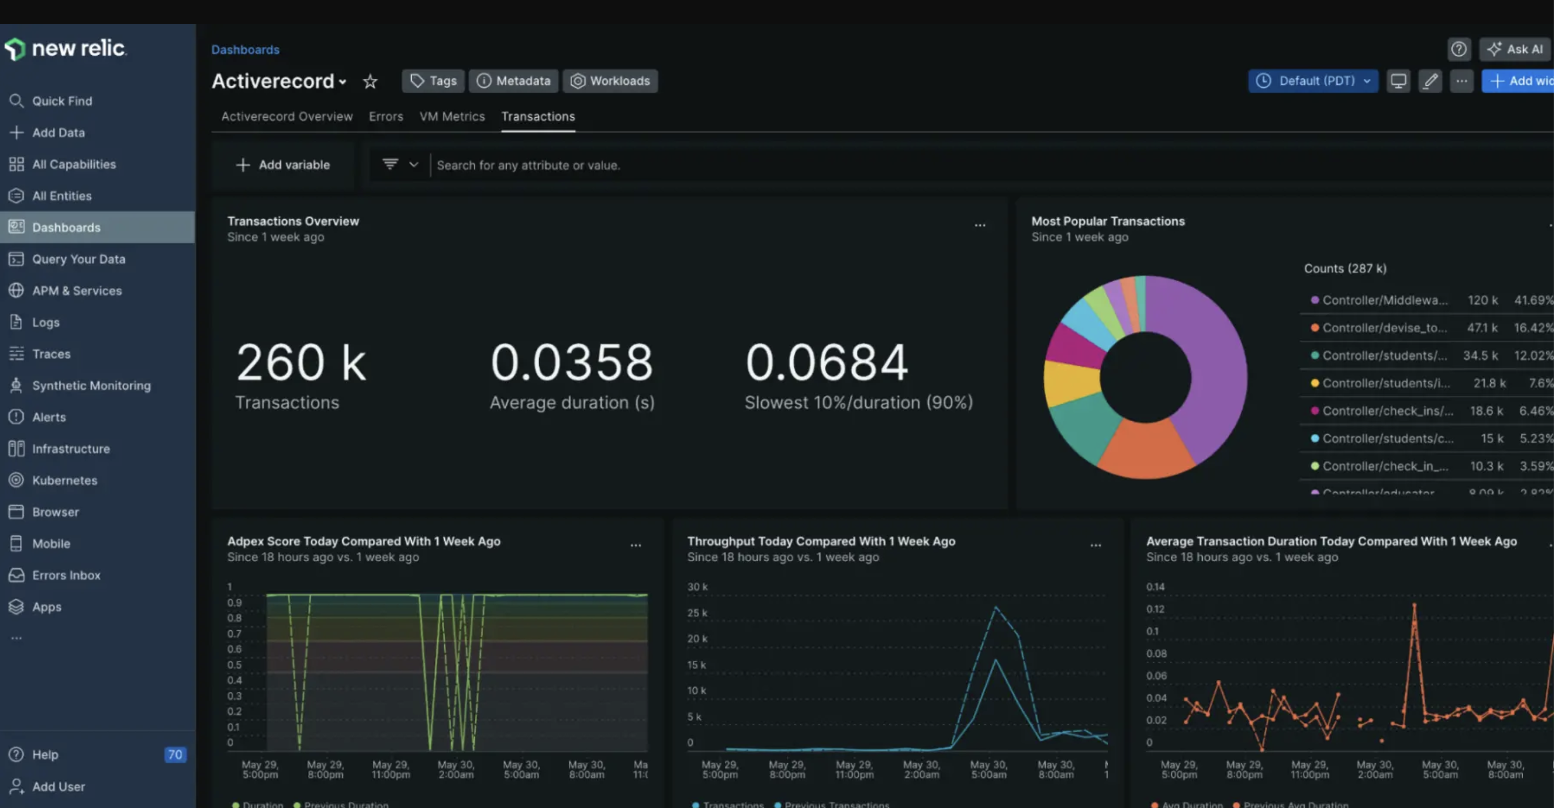Open Synthetic Monitoring robot icon
Screen dimensions: 1554x808
coord(16,385)
